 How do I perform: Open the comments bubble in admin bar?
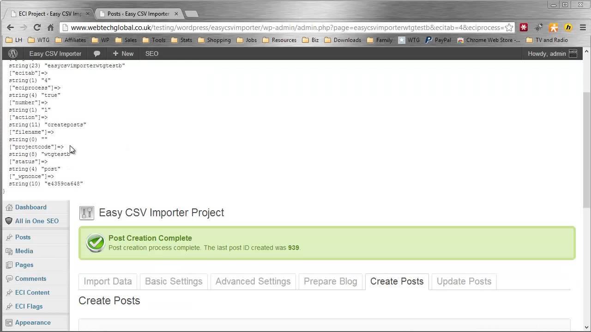point(97,53)
